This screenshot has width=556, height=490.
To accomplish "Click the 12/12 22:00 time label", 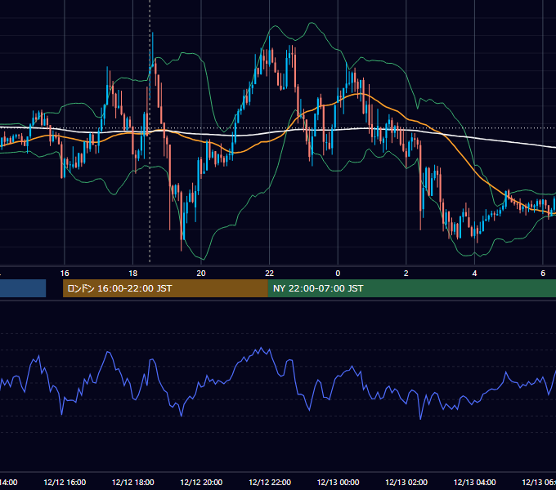I will [x=270, y=482].
